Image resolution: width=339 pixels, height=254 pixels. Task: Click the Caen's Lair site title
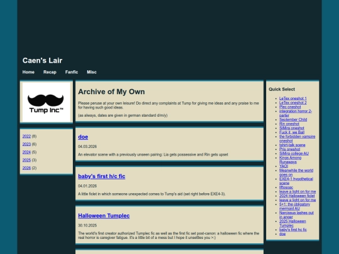[x=43, y=60]
